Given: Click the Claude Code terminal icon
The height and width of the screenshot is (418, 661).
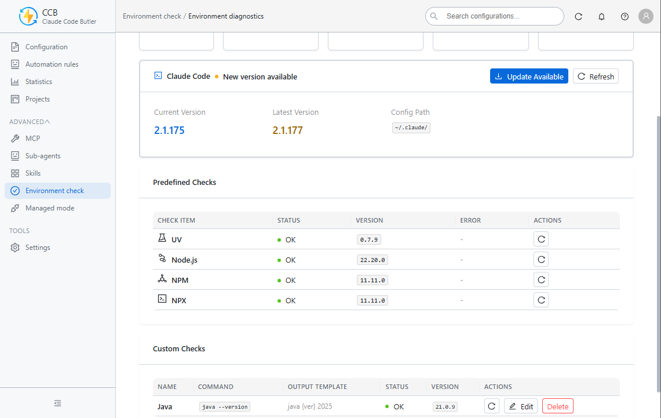Looking at the screenshot, I should click(158, 75).
